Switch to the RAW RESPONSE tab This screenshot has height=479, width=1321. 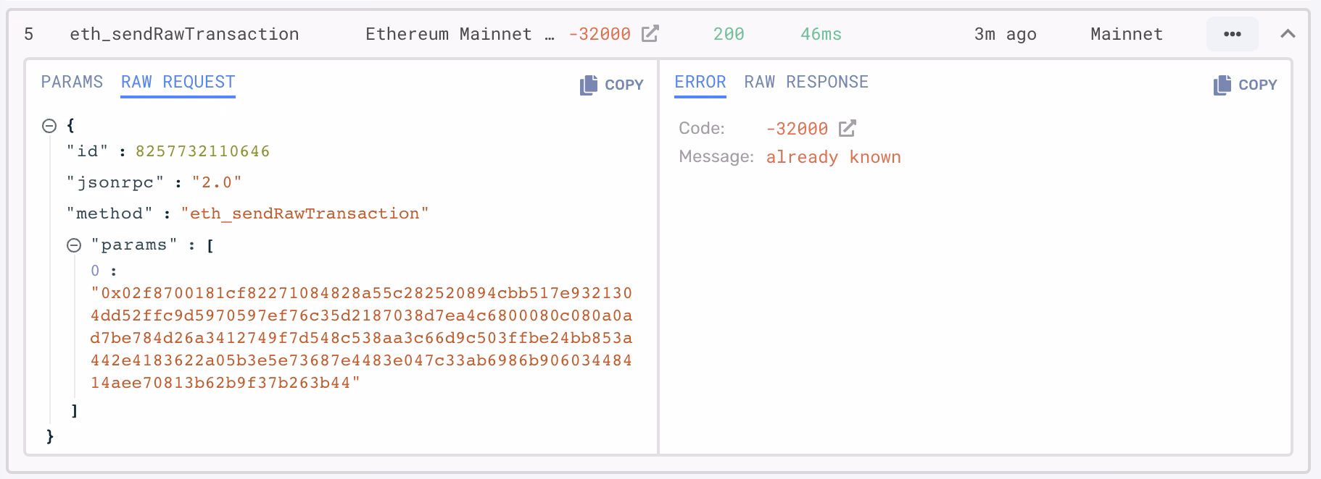[806, 82]
